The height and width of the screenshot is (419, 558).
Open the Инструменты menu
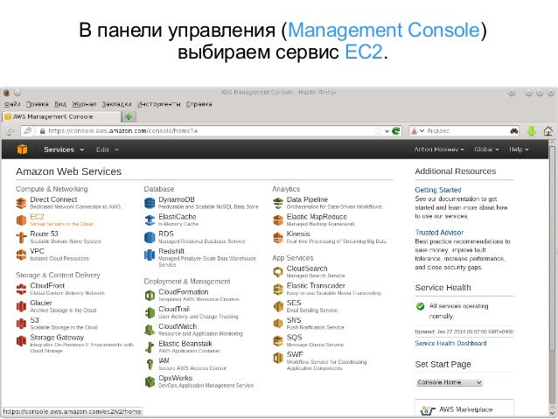click(159, 104)
